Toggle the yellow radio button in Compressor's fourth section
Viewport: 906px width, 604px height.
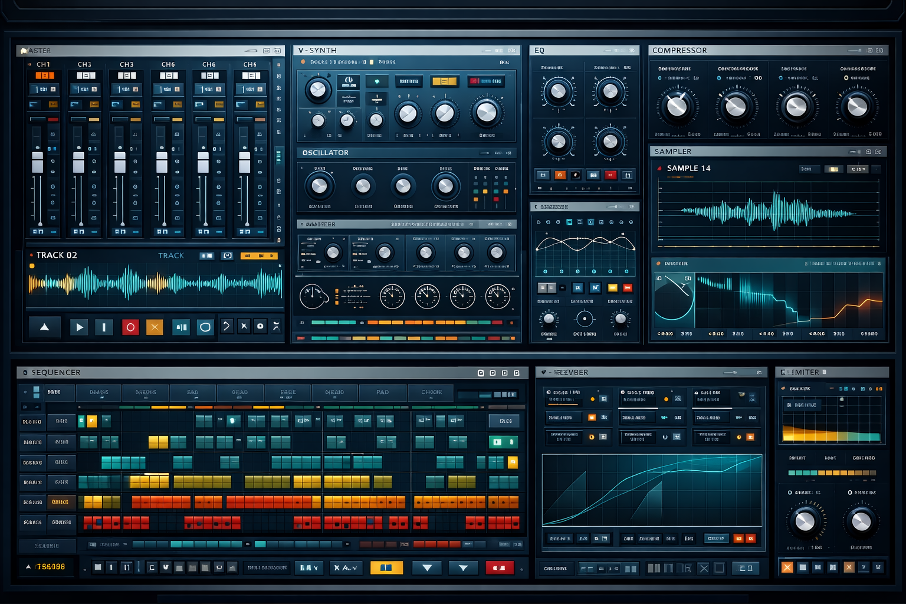846,78
